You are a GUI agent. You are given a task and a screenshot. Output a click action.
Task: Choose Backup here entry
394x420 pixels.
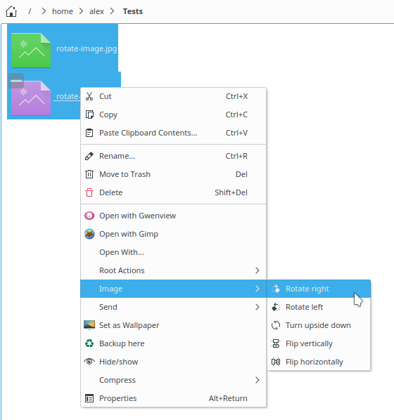(x=173, y=343)
